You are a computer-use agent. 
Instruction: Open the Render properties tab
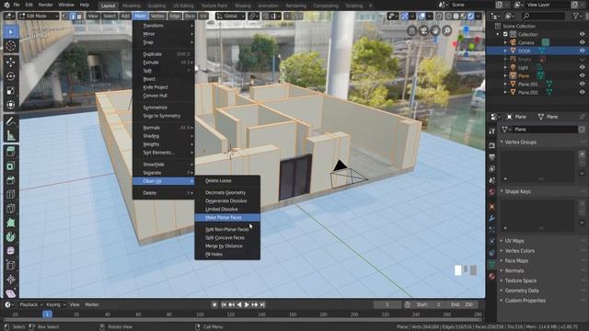point(491,145)
